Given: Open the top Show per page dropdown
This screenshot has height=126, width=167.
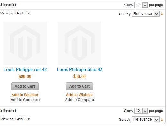Looking at the screenshot, I should click(x=141, y=5).
